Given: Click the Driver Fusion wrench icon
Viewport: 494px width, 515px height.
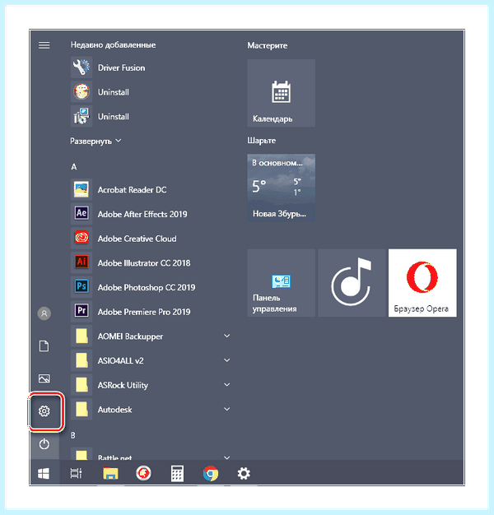Looking at the screenshot, I should pyautogui.click(x=82, y=67).
